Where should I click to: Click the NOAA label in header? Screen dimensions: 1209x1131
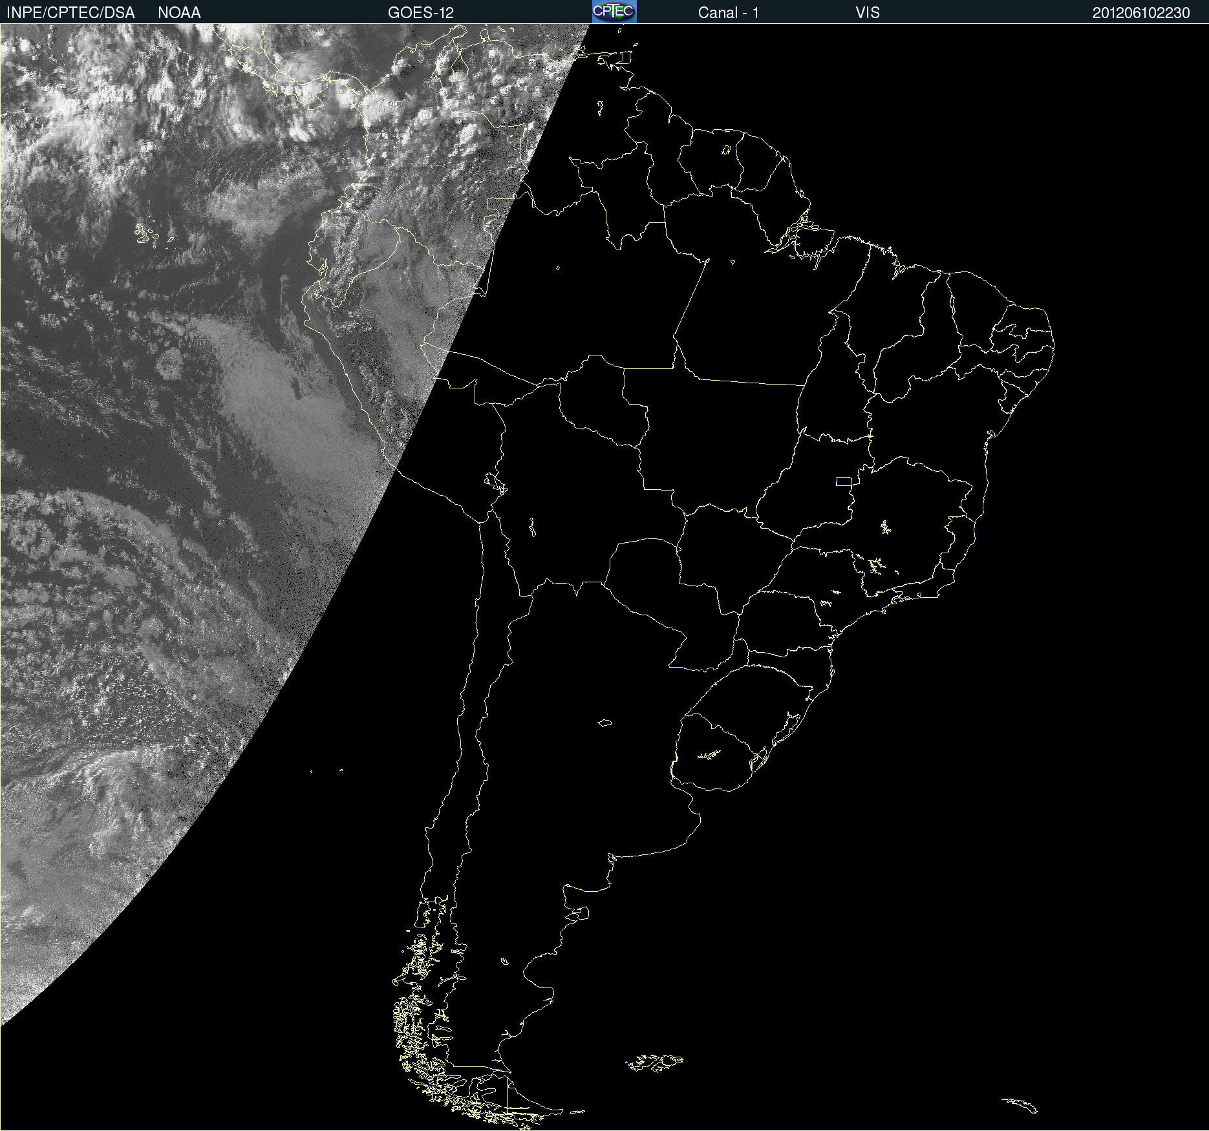click(179, 13)
